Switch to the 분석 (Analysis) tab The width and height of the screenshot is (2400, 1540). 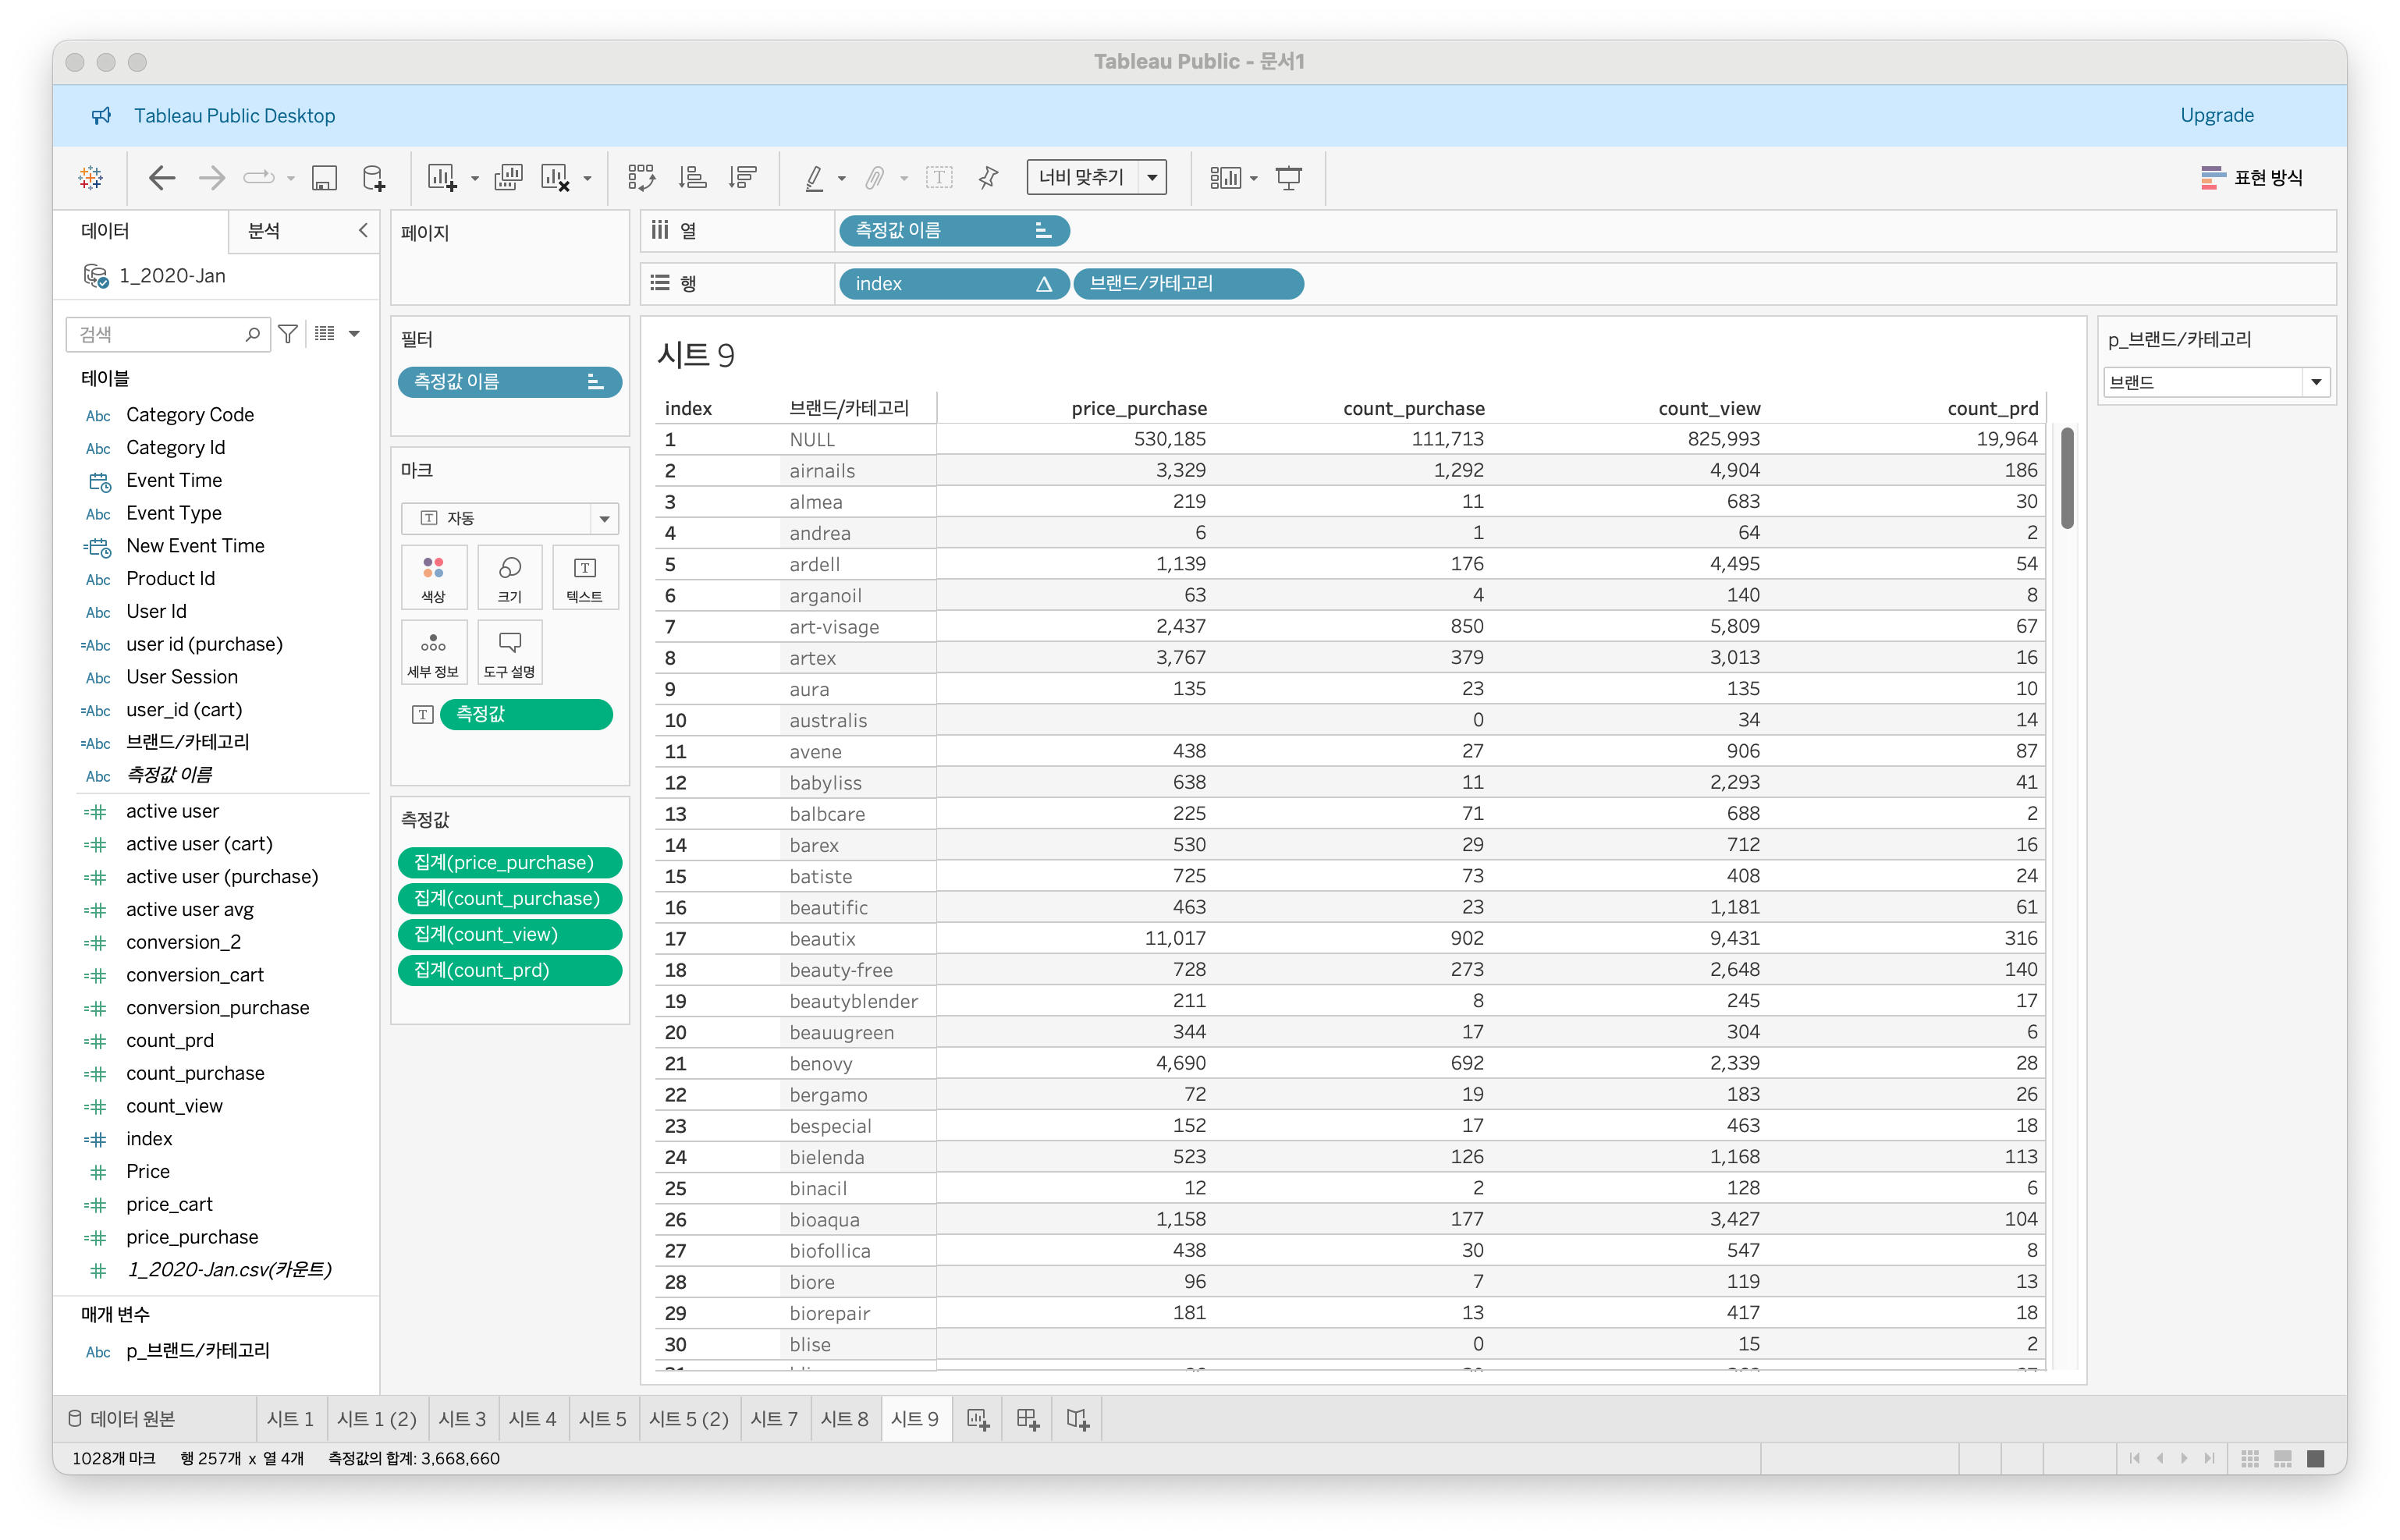click(x=264, y=231)
